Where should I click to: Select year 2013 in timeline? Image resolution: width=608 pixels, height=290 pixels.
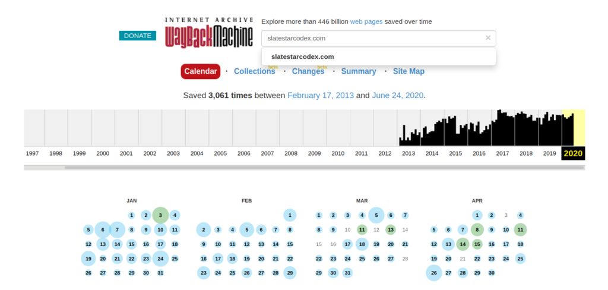pyautogui.click(x=408, y=153)
